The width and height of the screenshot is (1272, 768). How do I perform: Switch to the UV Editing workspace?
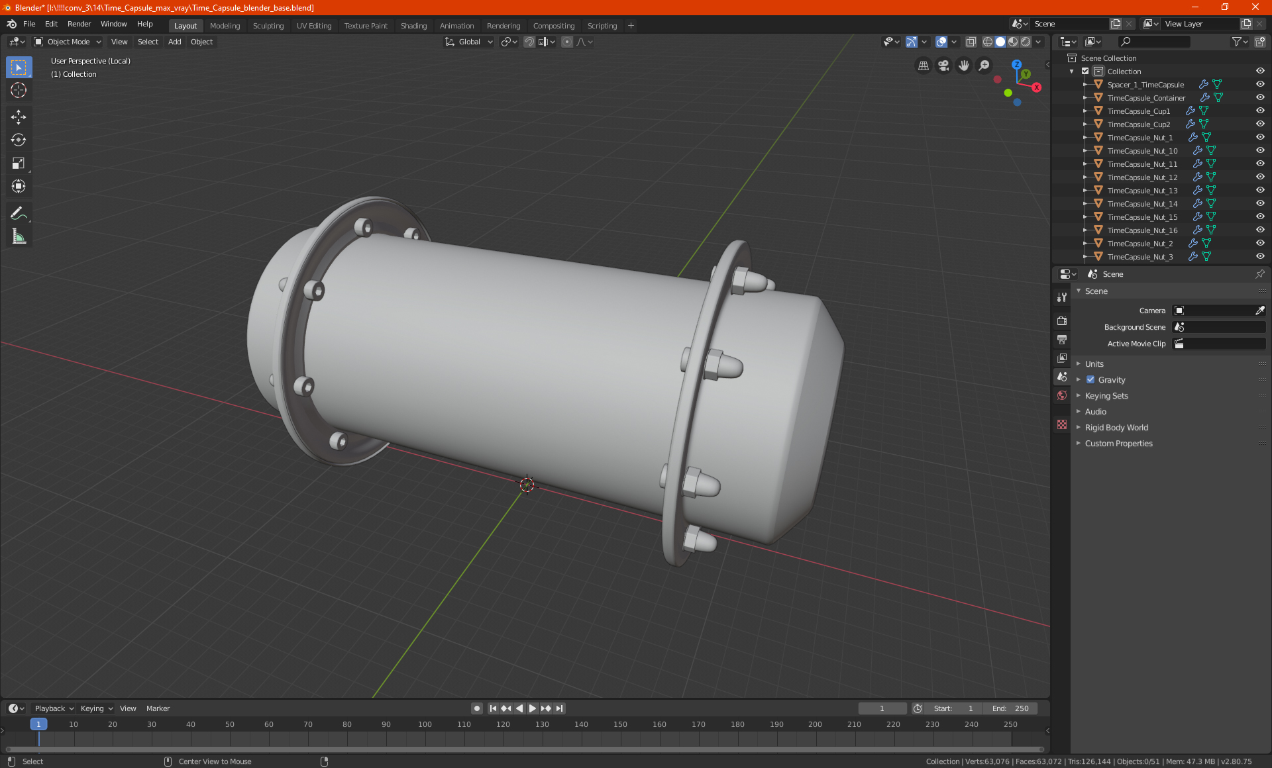[314, 26]
